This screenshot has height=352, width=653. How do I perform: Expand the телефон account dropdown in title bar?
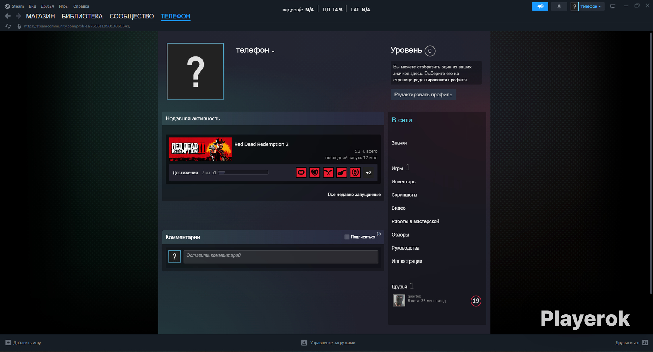[x=591, y=6]
